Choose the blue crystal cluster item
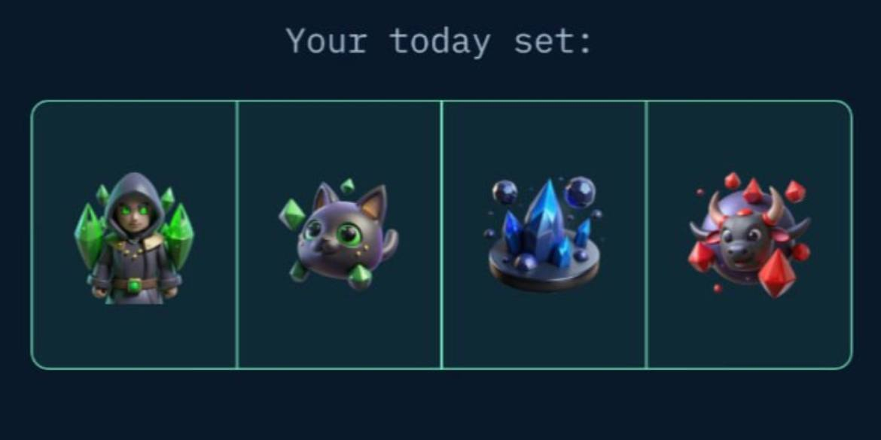The image size is (881, 440). pyautogui.click(x=544, y=234)
